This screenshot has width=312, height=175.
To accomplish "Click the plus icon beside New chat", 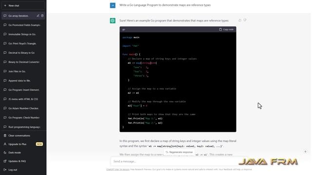I will [5, 6].
